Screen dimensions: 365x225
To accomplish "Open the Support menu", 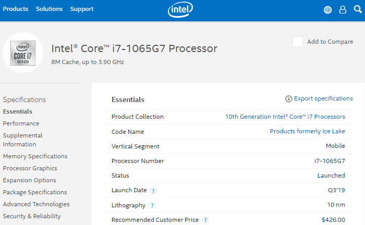I will (82, 9).
